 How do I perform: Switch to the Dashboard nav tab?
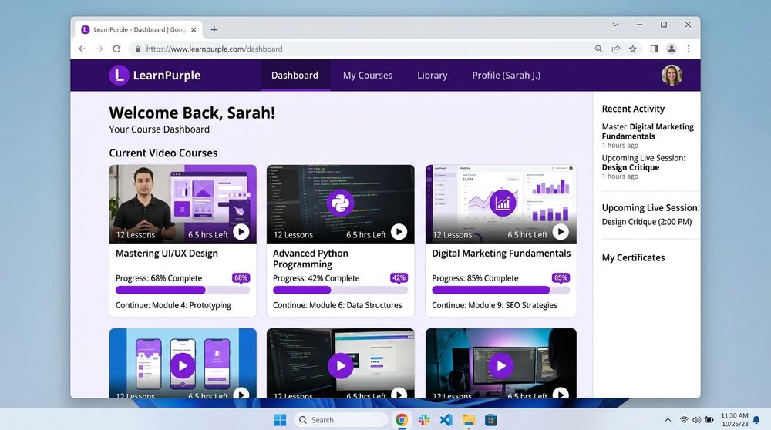click(x=295, y=76)
